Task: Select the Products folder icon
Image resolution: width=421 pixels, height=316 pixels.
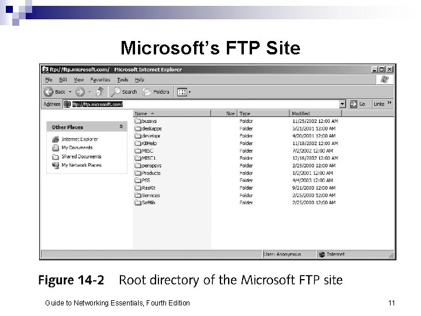Action: tap(138, 173)
